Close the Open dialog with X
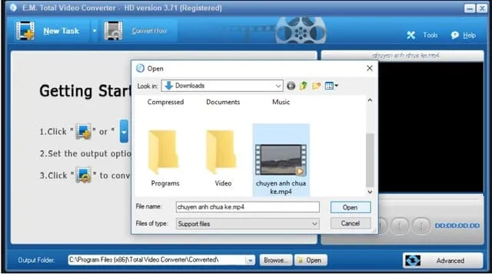 click(370, 68)
